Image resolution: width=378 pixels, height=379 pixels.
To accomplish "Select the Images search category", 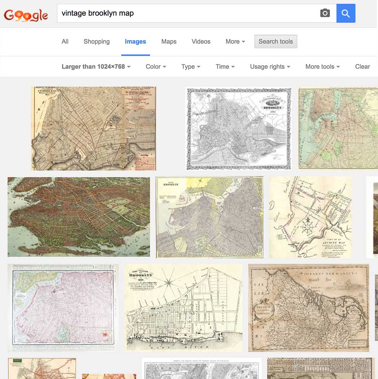I will tap(135, 42).
